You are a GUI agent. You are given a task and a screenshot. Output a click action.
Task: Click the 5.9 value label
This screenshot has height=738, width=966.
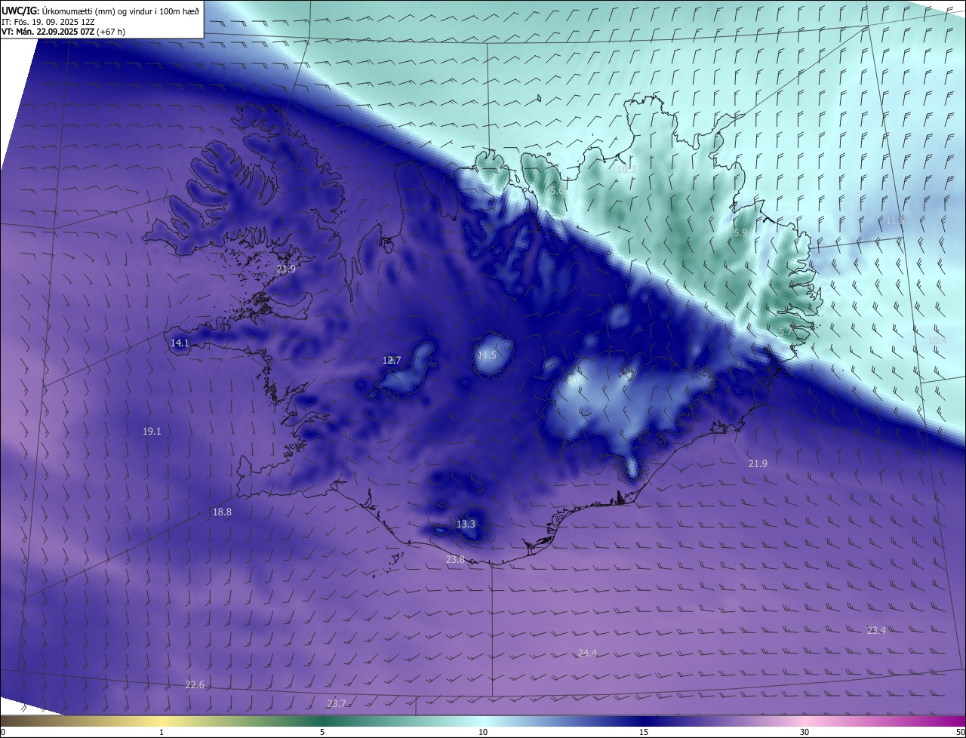[x=740, y=233]
